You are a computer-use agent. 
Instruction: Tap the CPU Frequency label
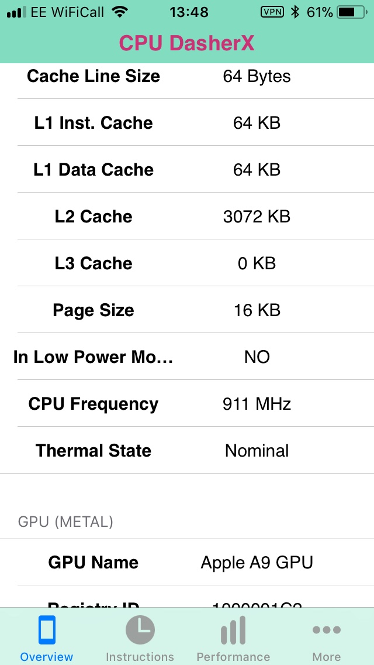93,404
